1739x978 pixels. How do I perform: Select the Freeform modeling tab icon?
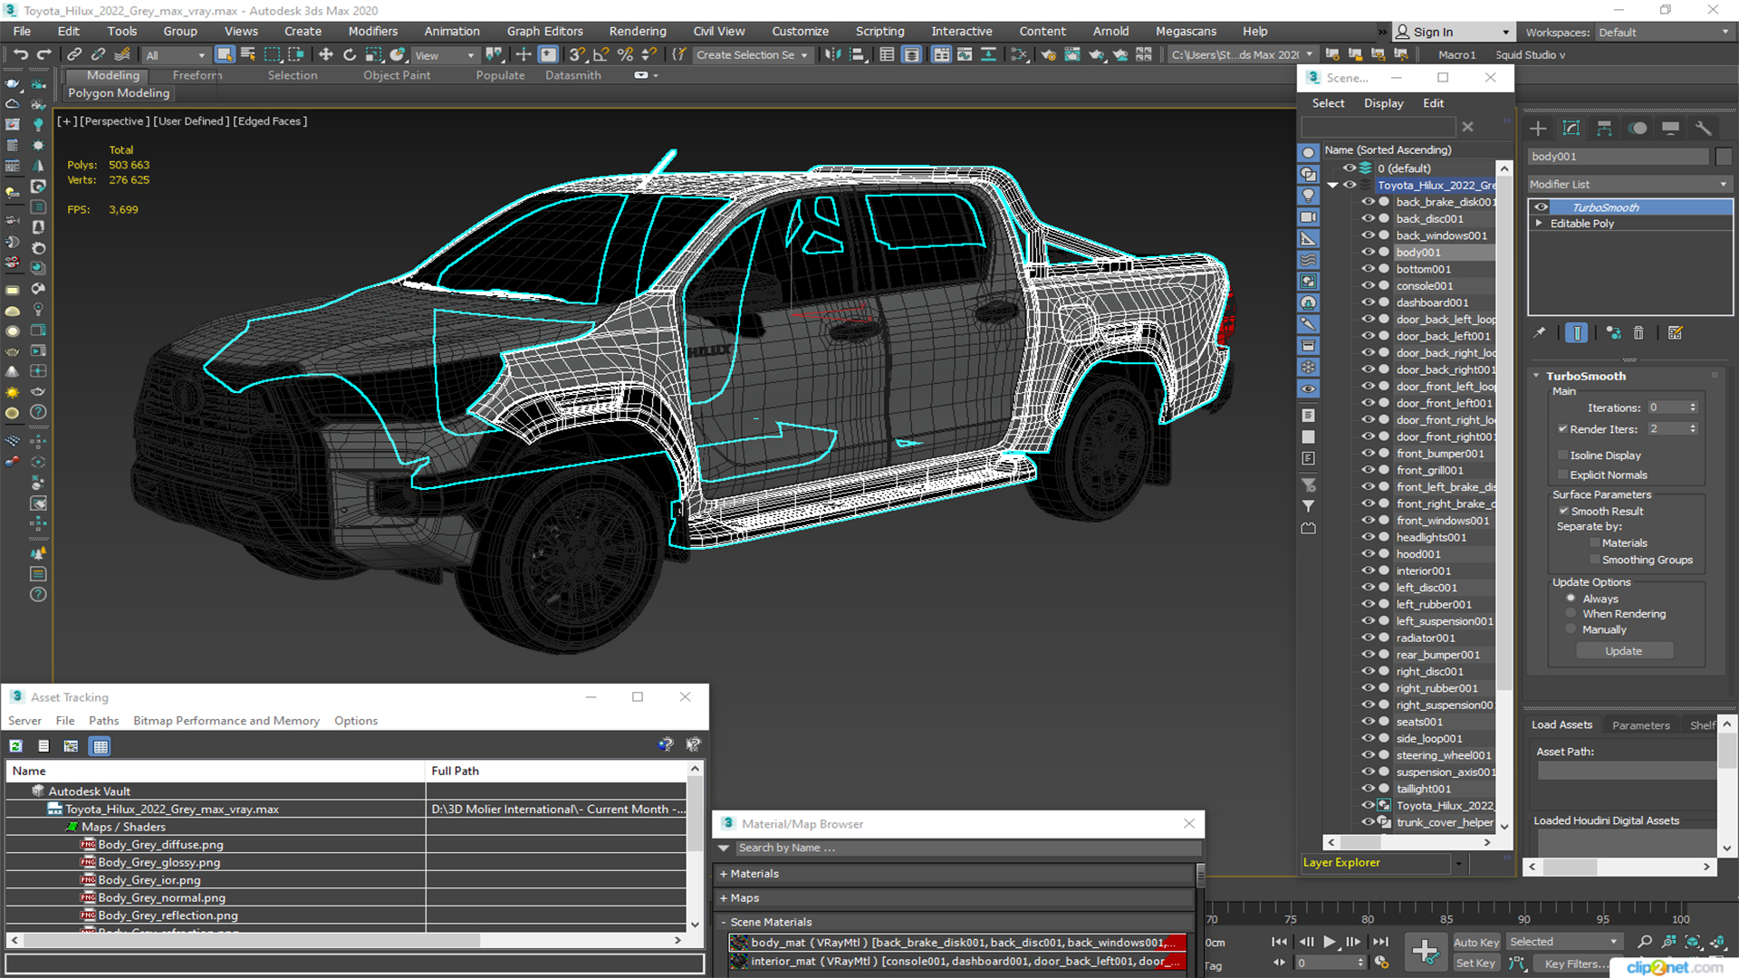[197, 74]
